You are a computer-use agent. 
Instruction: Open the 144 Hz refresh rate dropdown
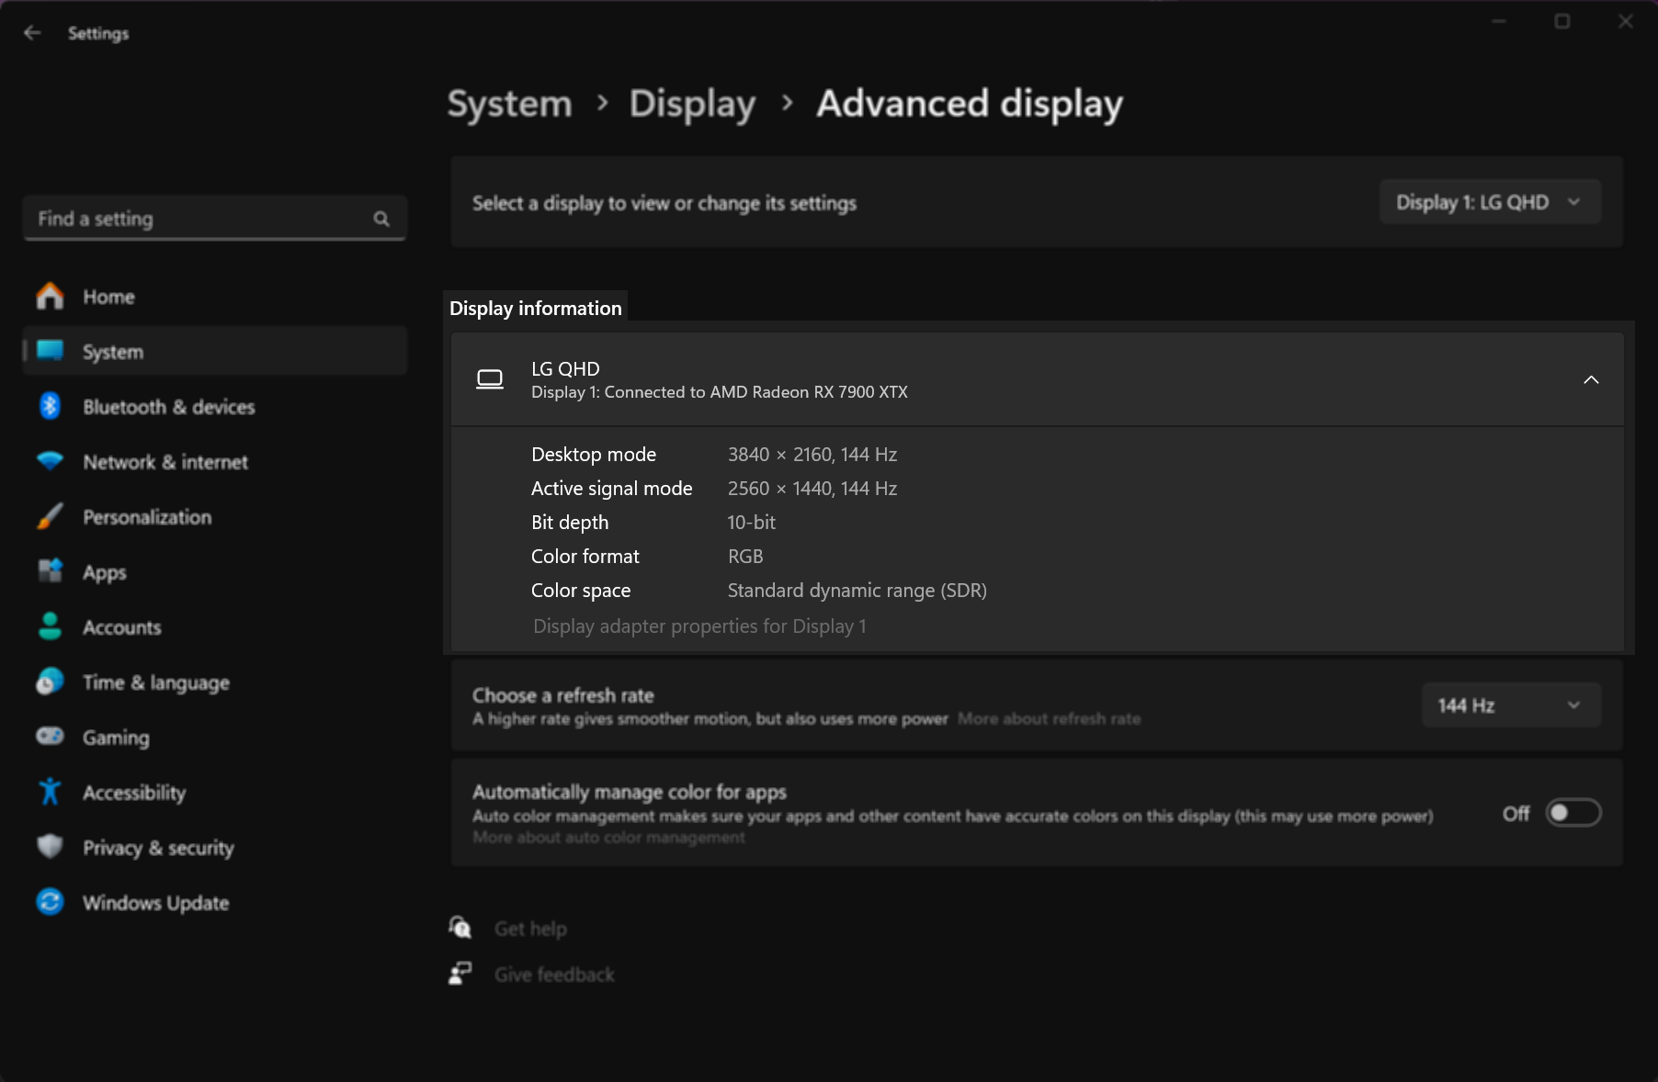click(x=1510, y=704)
